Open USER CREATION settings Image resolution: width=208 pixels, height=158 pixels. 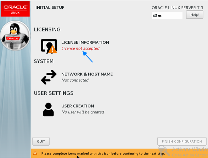(78, 106)
